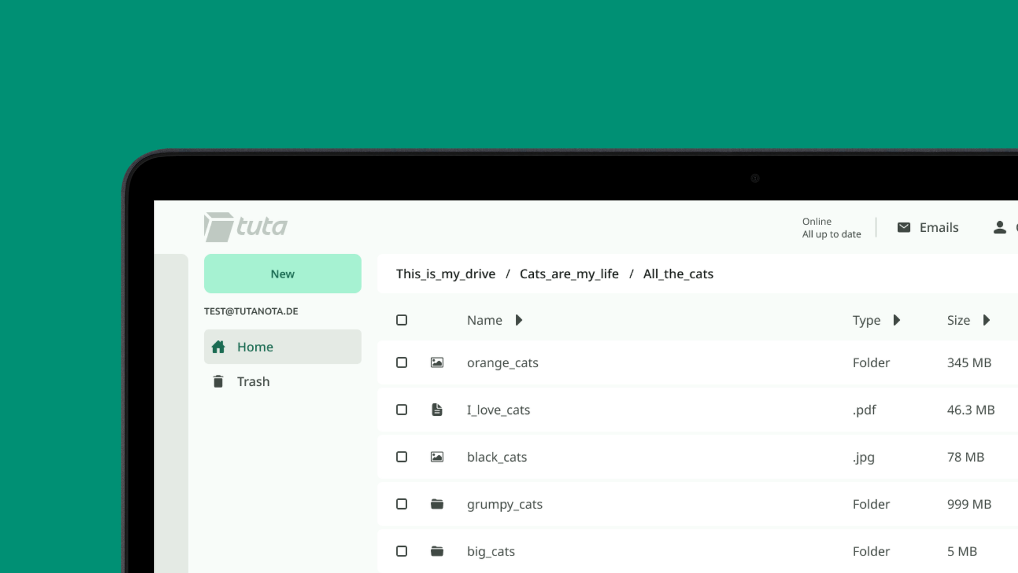
Task: Open Trash using the trash can icon
Action: 218,381
